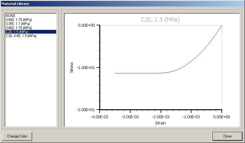Click the -3.00E-03 strain tick label
Viewport: 245px width, 143px height.
[x=130, y=116]
